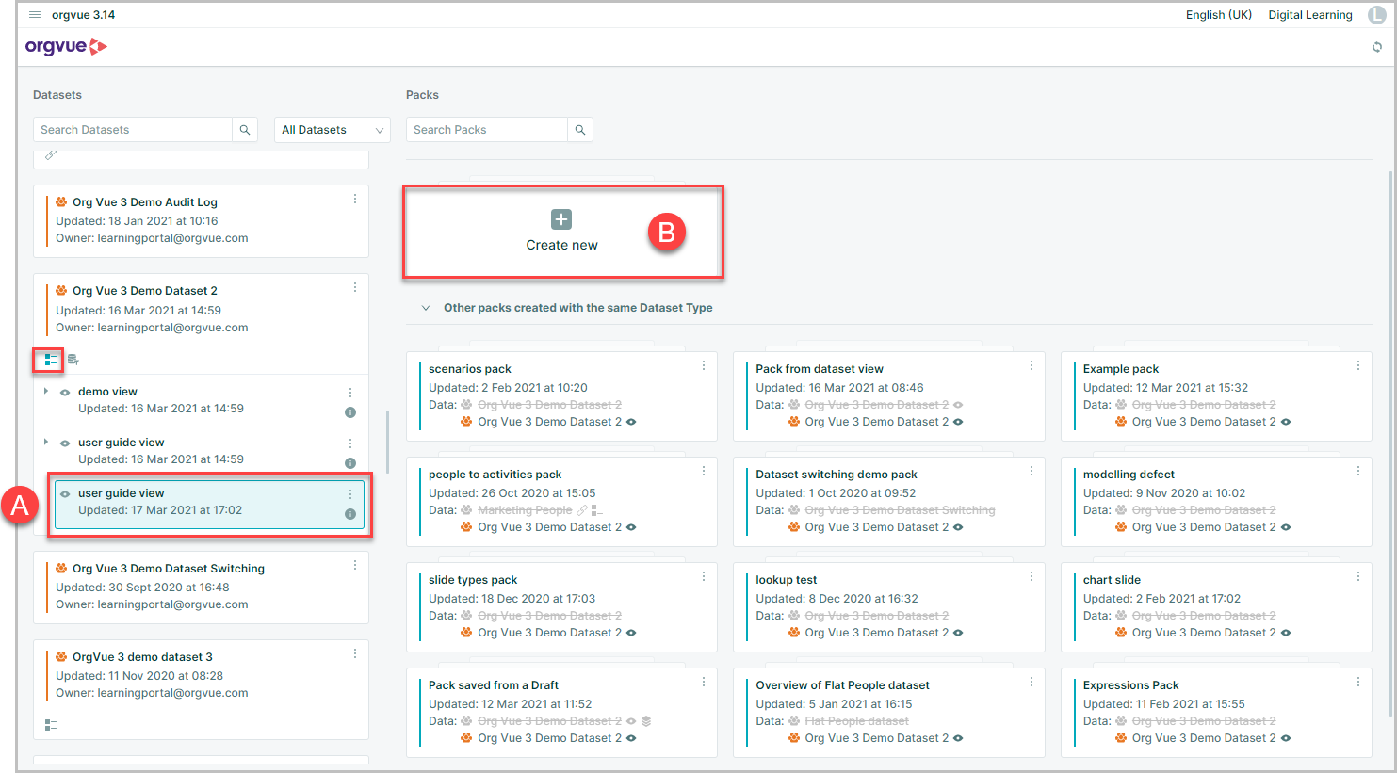Open the people to activities pack

561,502
